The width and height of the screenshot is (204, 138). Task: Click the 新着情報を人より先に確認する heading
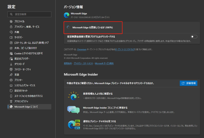click(x=98, y=94)
